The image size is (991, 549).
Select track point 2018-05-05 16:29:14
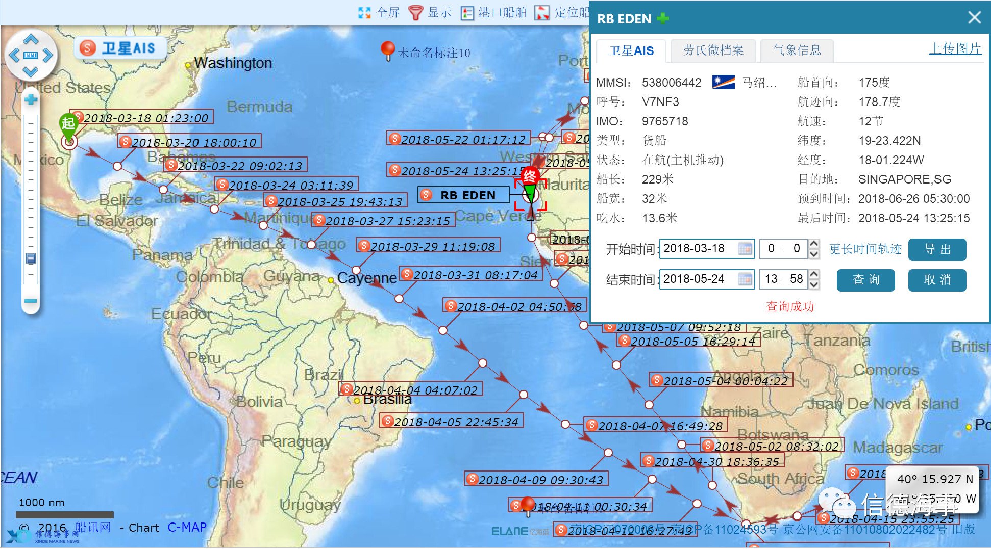tap(688, 341)
